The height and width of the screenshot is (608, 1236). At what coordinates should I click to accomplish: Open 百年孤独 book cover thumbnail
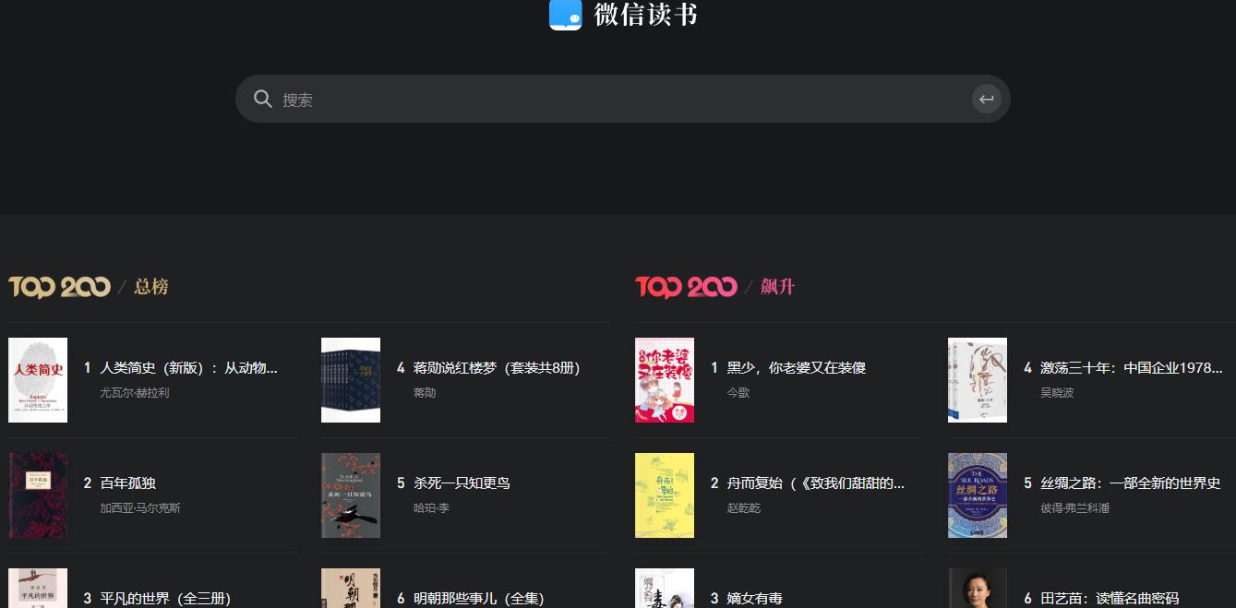tap(38, 495)
